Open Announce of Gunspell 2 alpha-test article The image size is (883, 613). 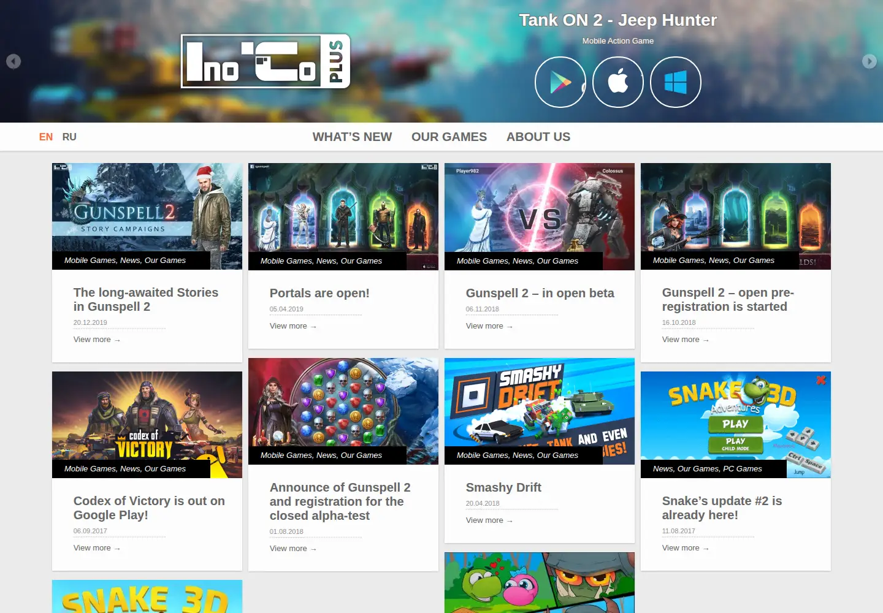(340, 501)
